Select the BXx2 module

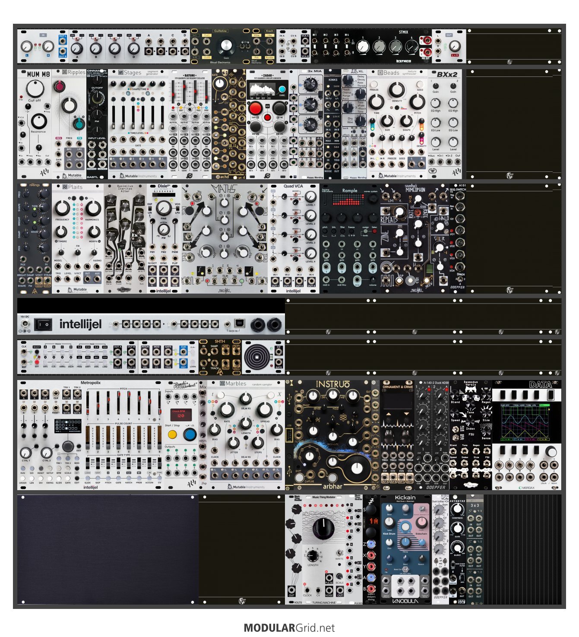pyautogui.click(x=445, y=124)
